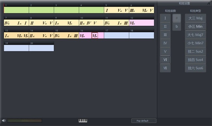The width and height of the screenshot is (212, 126).
Task: Open the Pop default style dropdown
Action: [144, 121]
